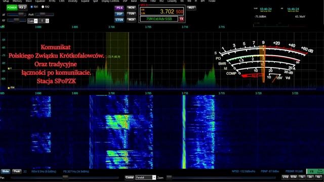Click the stepper arrows next to value 0
Image resolution: width=324 pixels, height=182 pixels.
click(x=47, y=21)
